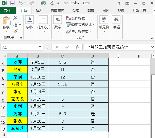This screenshot has height=138, width=155.
Task: Open the 公式 ribbon tab
Action: (76, 10)
